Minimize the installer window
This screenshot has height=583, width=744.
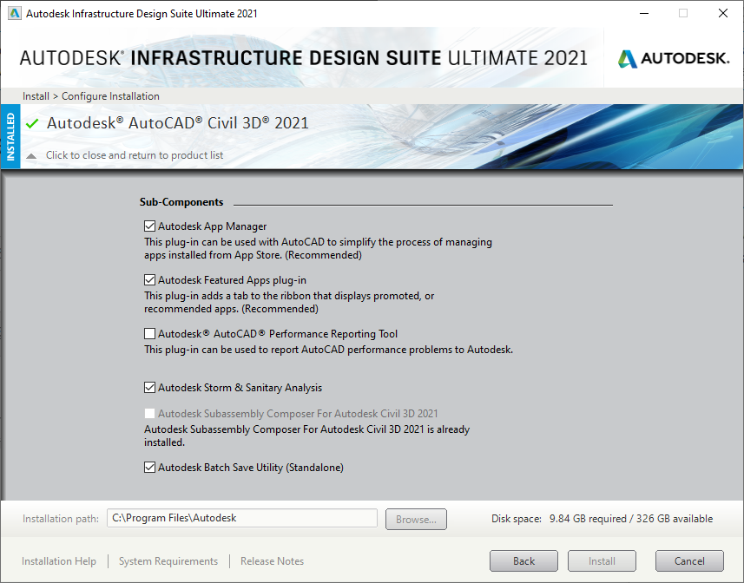(x=644, y=13)
